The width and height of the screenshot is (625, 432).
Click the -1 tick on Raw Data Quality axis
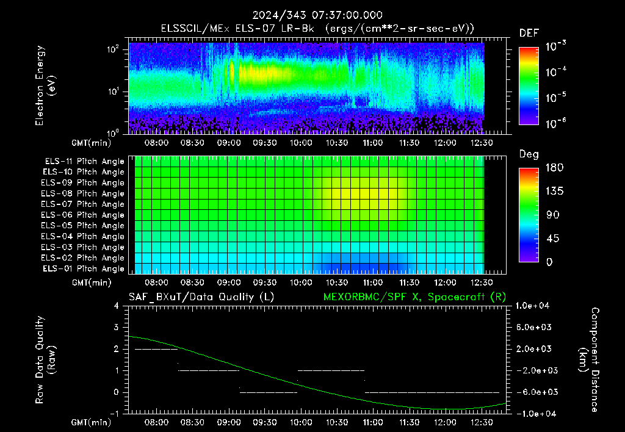pyautogui.click(x=114, y=414)
